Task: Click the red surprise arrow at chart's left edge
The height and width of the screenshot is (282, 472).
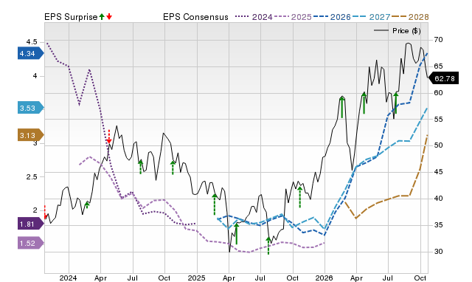Action: click(x=45, y=212)
